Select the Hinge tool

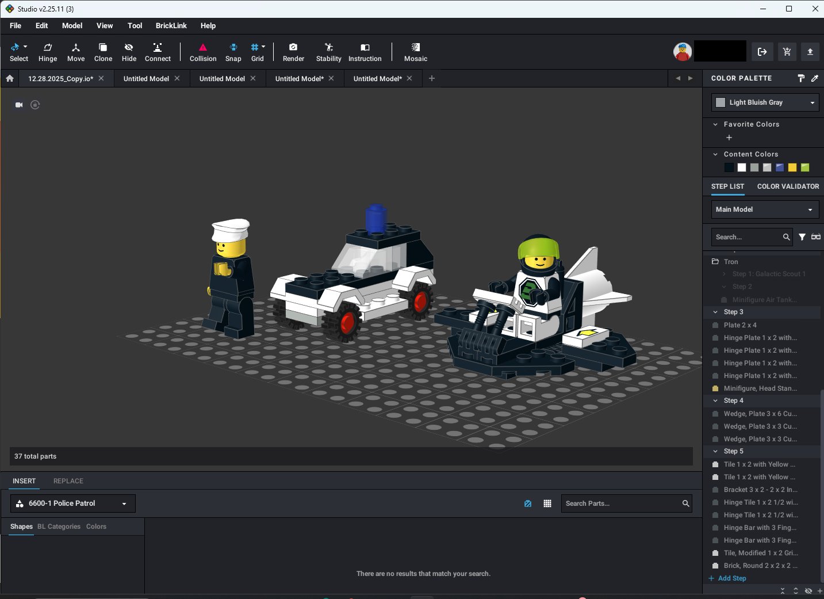click(x=48, y=52)
